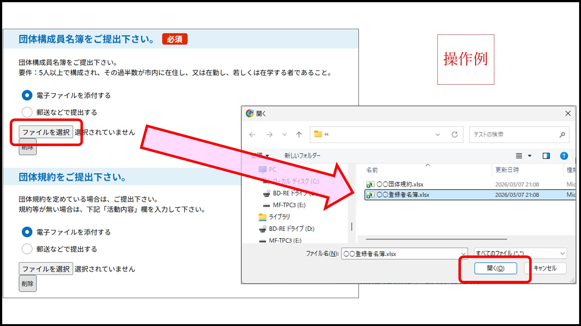Open the すべてのファイル file type dropdown
Screen dimensions: 581x326
[520, 253]
